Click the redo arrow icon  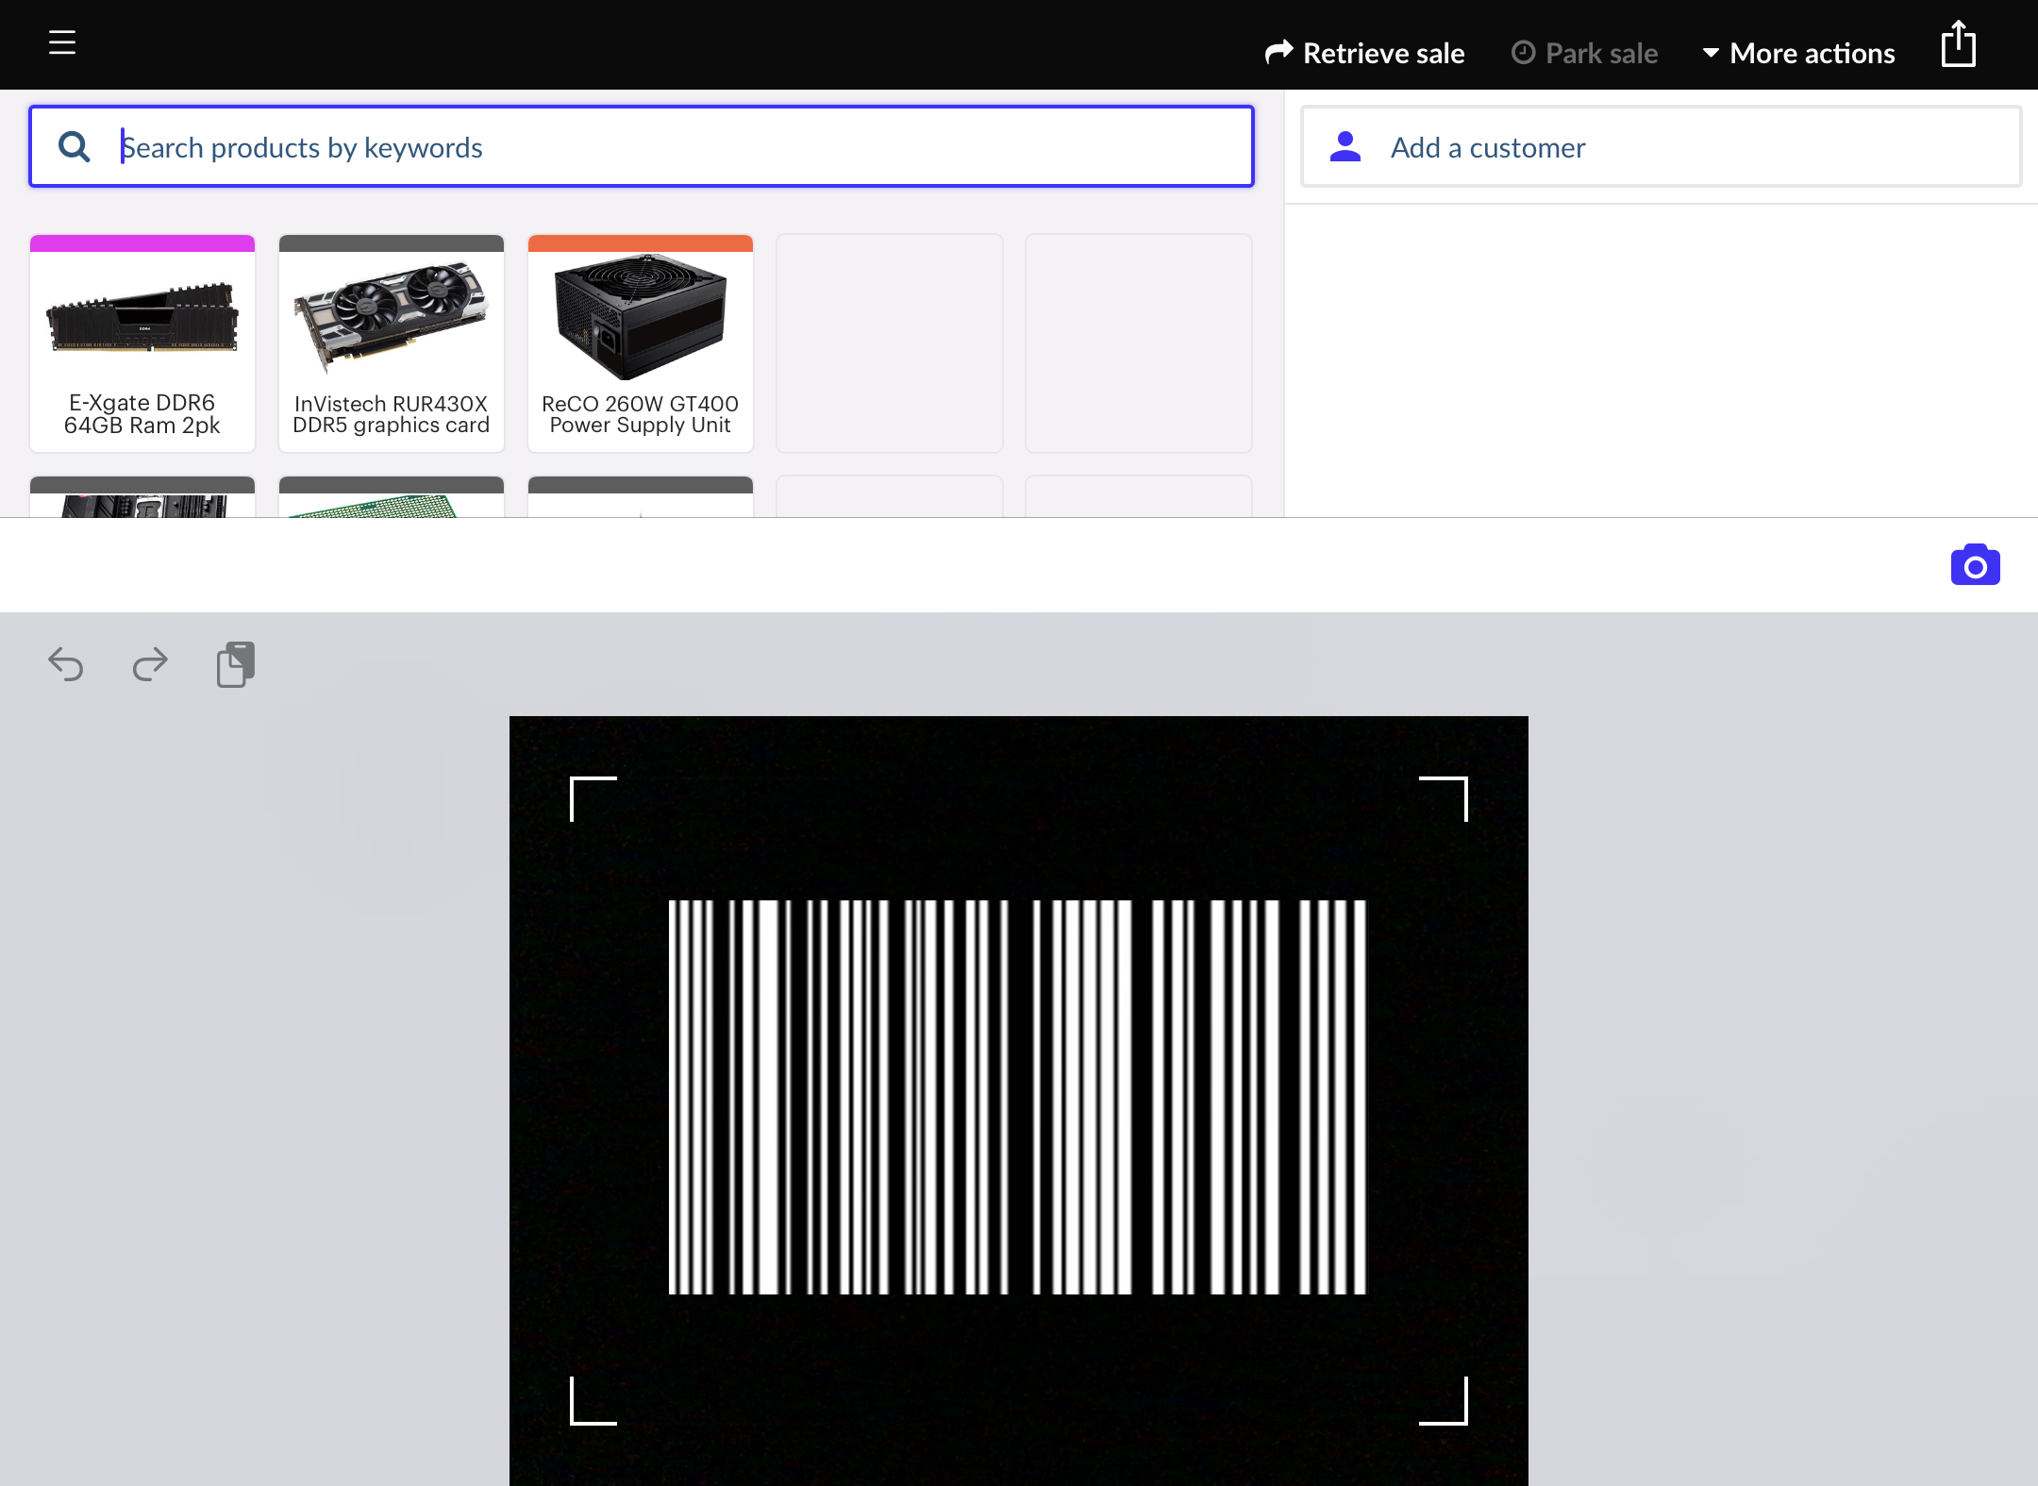pyautogui.click(x=150, y=664)
